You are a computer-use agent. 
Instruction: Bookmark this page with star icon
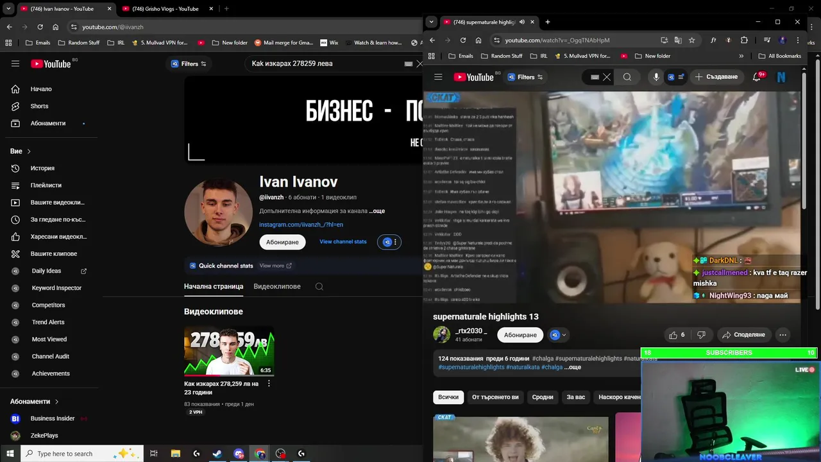click(x=691, y=40)
